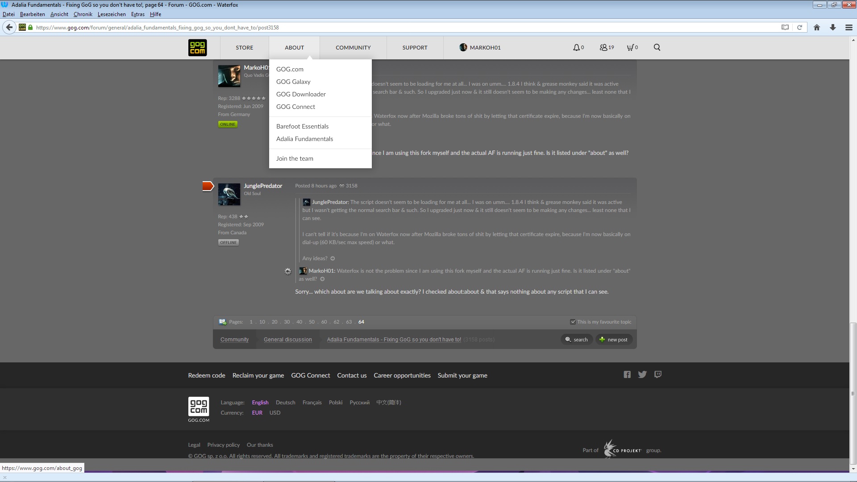This screenshot has width=857, height=482.
Task: Open the ABOUT navigation menu
Action: (x=294, y=47)
